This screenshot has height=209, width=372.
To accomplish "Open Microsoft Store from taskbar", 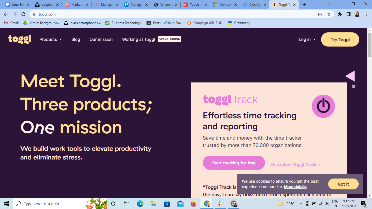I will [x=167, y=204].
